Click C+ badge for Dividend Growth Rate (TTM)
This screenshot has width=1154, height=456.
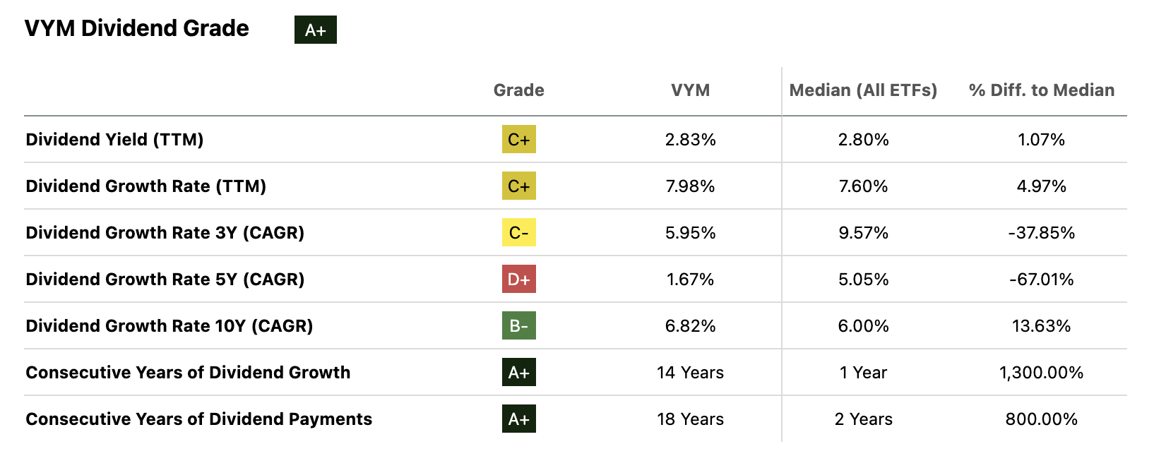pyautogui.click(x=518, y=186)
